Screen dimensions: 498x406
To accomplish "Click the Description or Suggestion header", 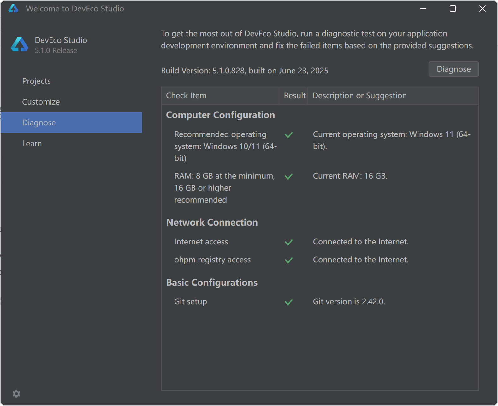I will point(393,96).
